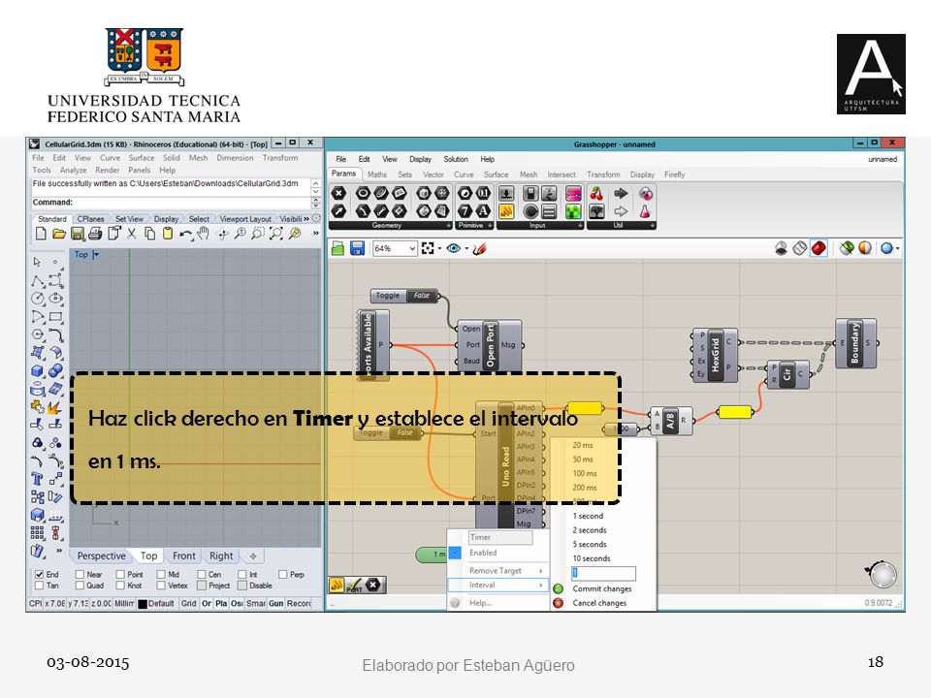The image size is (931, 698).
Task: Click the Zoom Extents icon in Rhino toolbar
Action: click(276, 234)
